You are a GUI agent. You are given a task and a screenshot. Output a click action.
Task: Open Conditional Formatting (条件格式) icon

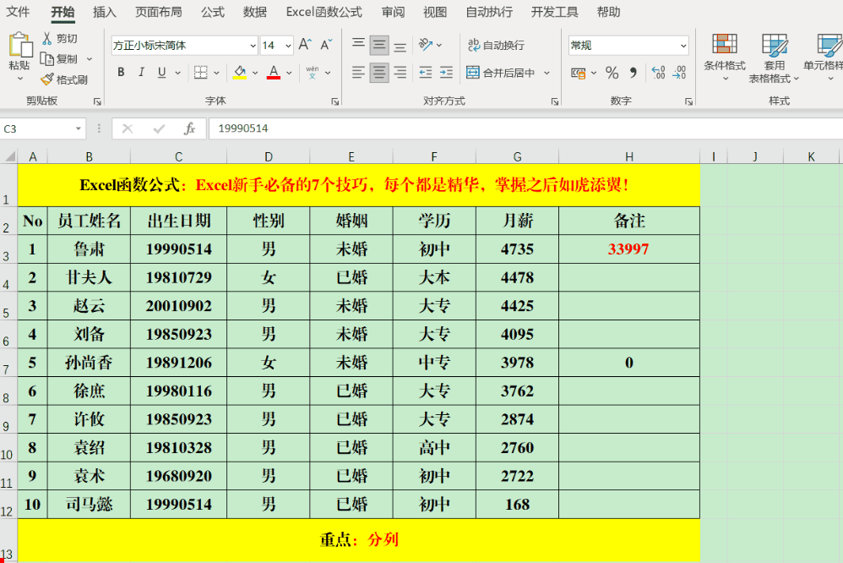tap(724, 45)
